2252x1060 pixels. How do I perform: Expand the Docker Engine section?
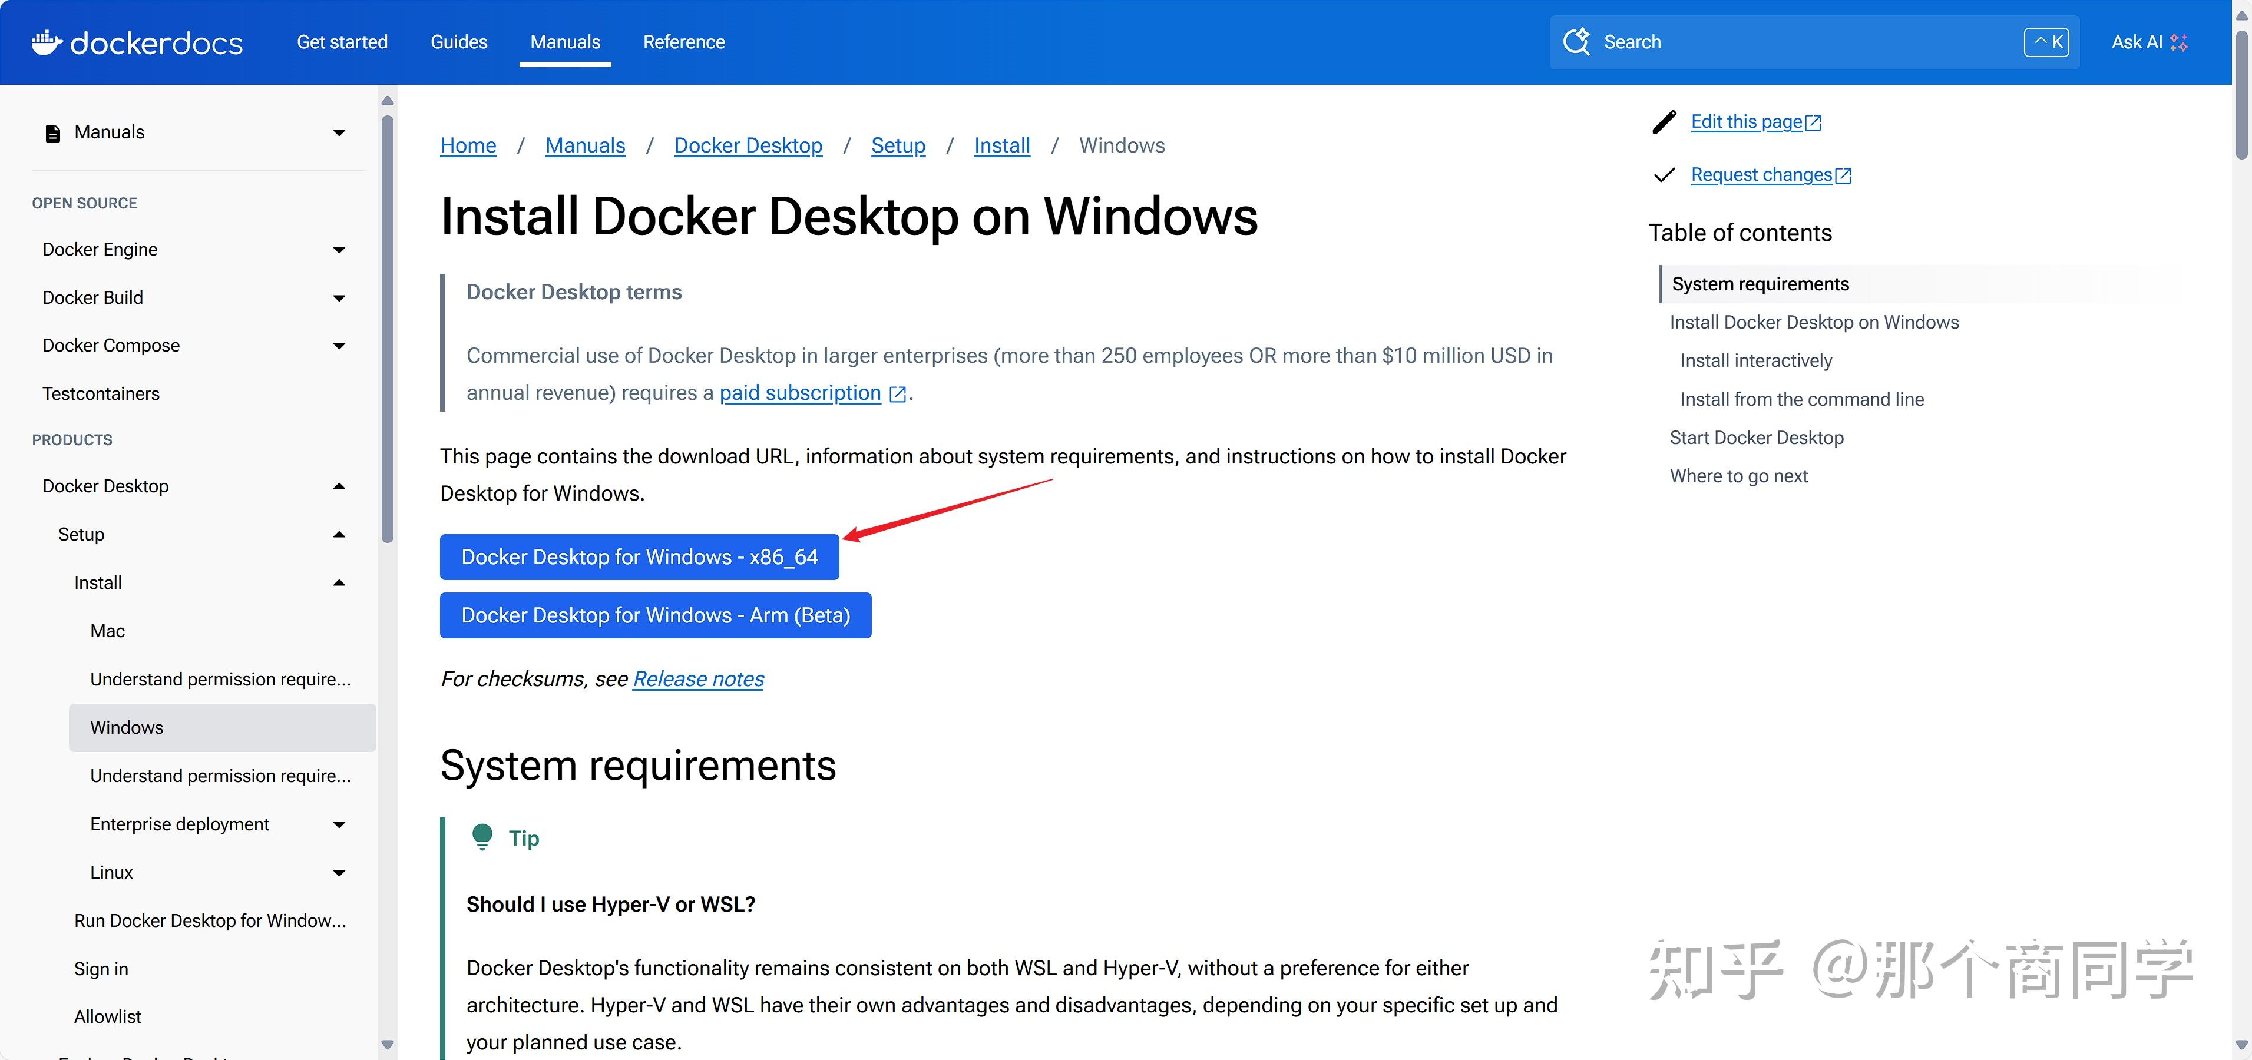click(x=339, y=249)
